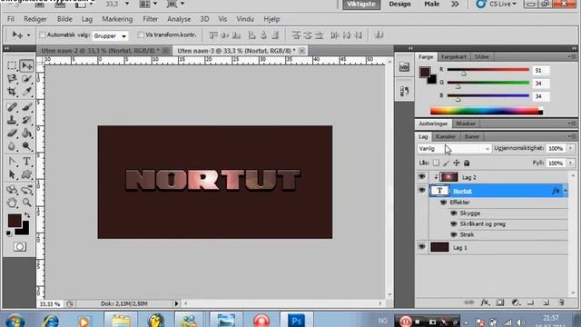Select the Clone Stamp tool
Screen dimensions: 581x327
(12, 120)
